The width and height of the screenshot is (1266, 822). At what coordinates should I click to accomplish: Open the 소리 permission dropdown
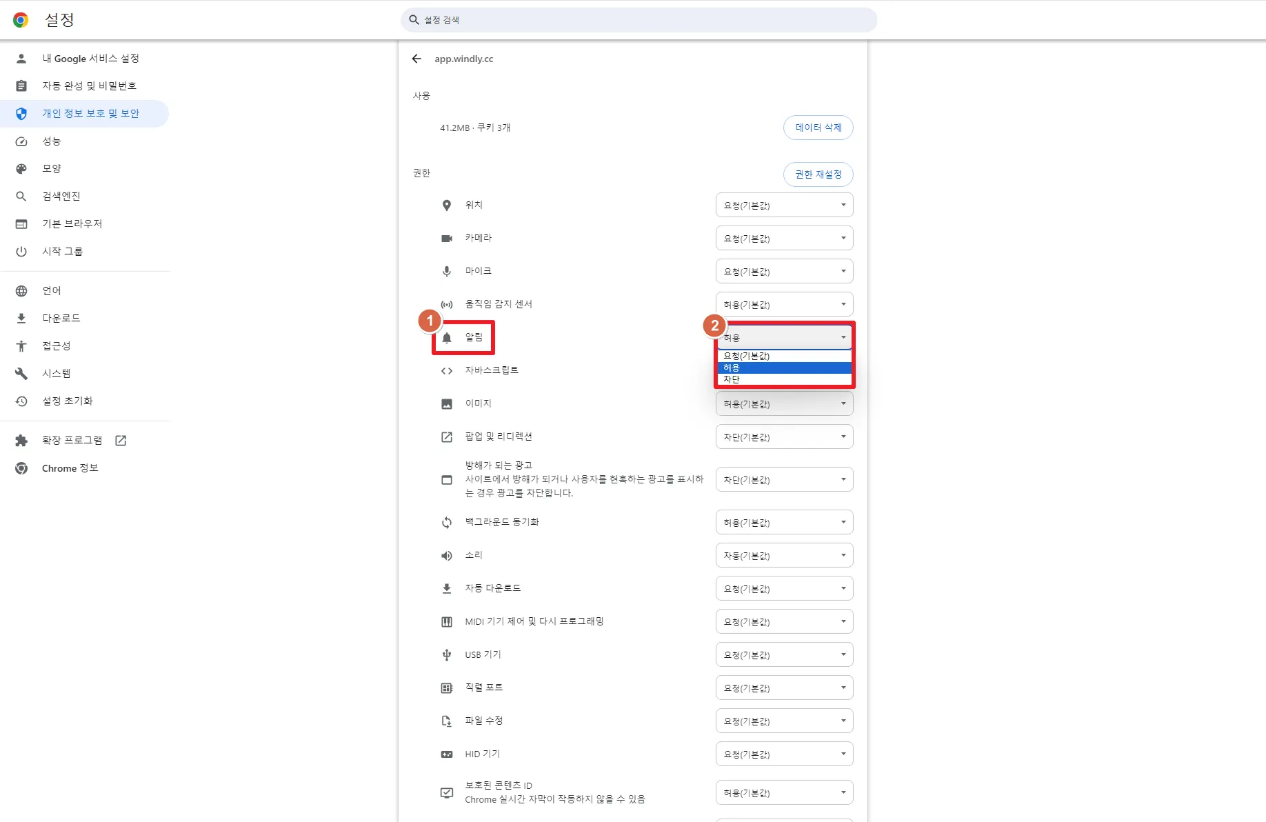coord(784,556)
